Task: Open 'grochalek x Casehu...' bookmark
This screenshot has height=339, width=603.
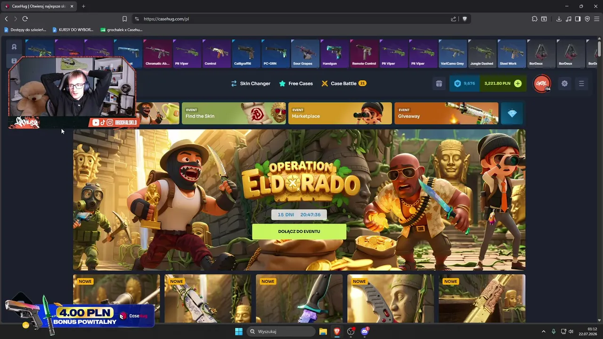Action: pyautogui.click(x=121, y=30)
